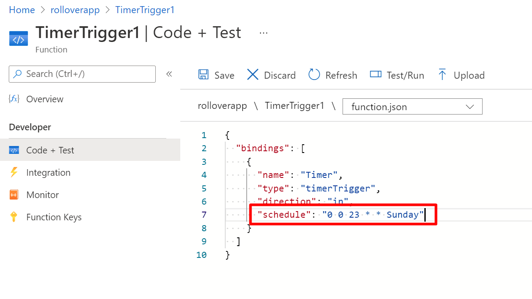
Task: Navigate to rolloverapp breadcrumb link
Action: coord(75,10)
